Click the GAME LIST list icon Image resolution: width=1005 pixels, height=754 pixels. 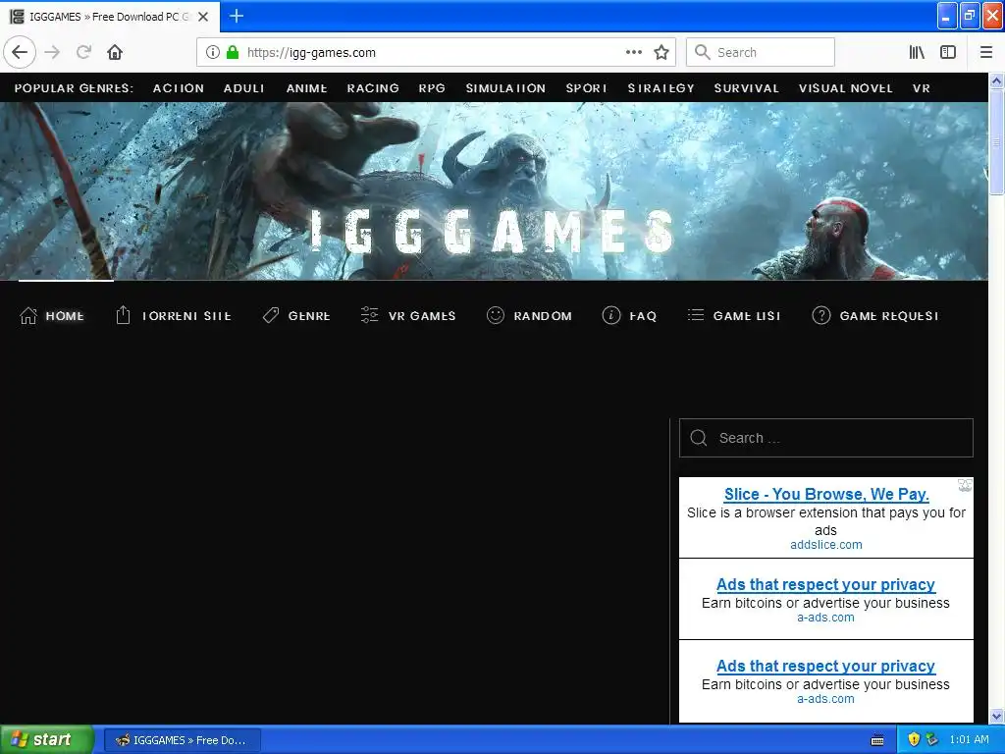pyautogui.click(x=696, y=315)
